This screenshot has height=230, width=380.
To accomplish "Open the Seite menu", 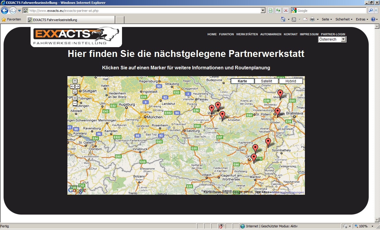I will [x=327, y=20].
